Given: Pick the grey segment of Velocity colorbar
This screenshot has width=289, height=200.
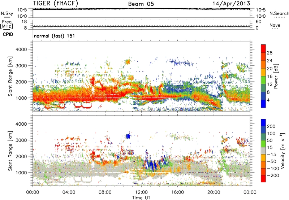Looking at the screenshot, I should click(263, 151).
